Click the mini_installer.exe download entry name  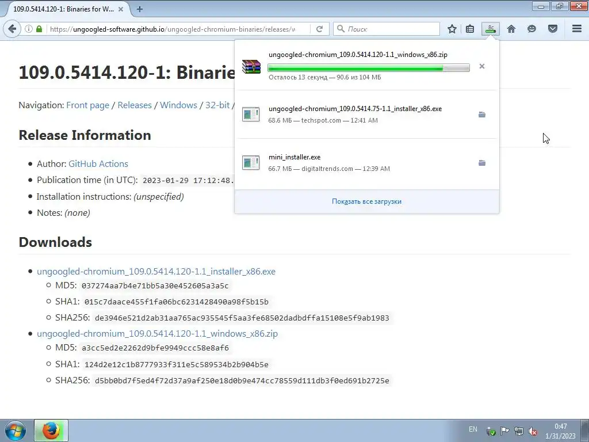[x=294, y=157]
